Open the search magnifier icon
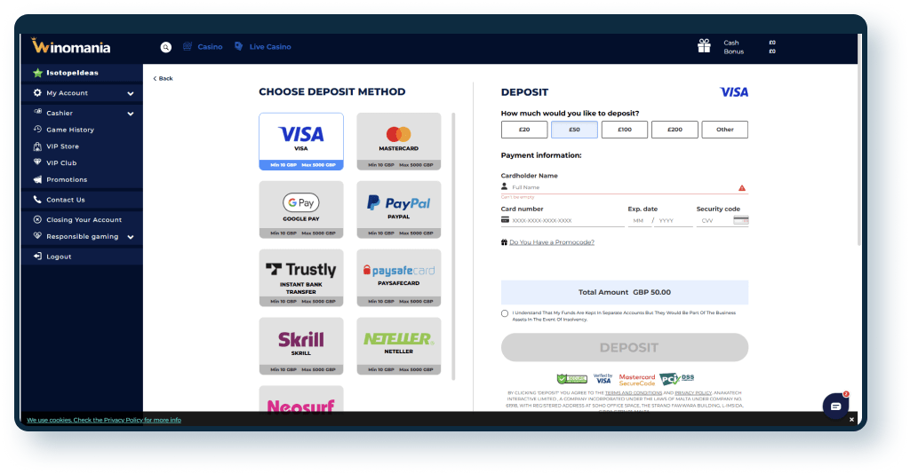 pyautogui.click(x=166, y=47)
